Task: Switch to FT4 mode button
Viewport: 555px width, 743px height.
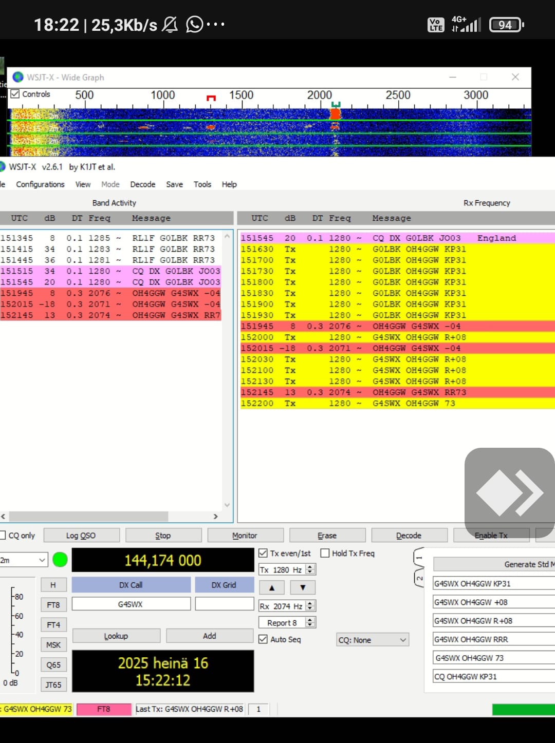Action: [x=53, y=625]
